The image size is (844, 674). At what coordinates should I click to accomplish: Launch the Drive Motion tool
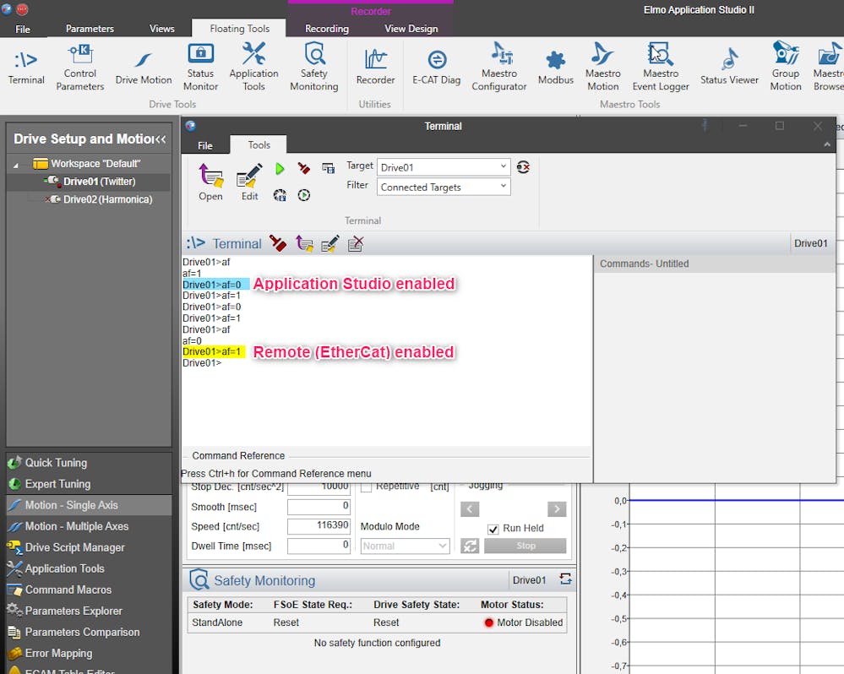(x=143, y=68)
